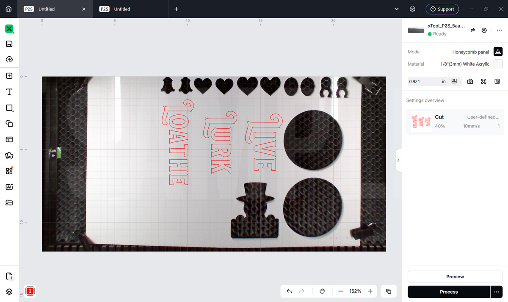The height and width of the screenshot is (302, 508).
Task: Select the Text tool in sidebar
Action: pos(9,92)
